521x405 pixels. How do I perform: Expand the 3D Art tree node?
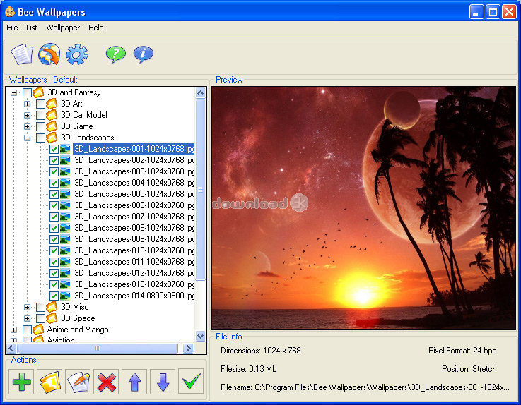point(28,104)
